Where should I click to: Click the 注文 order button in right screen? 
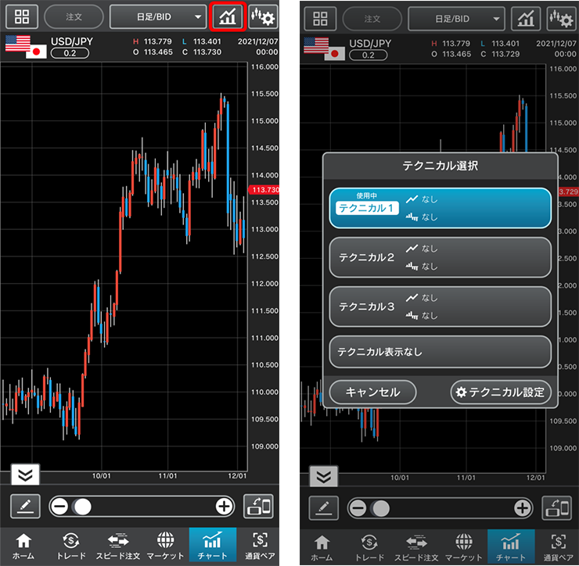point(372,19)
